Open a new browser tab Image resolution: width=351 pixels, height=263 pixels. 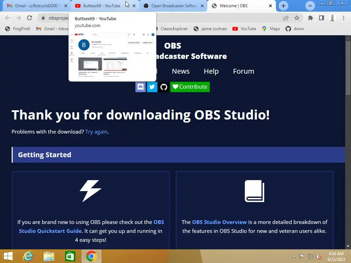[x=283, y=6]
